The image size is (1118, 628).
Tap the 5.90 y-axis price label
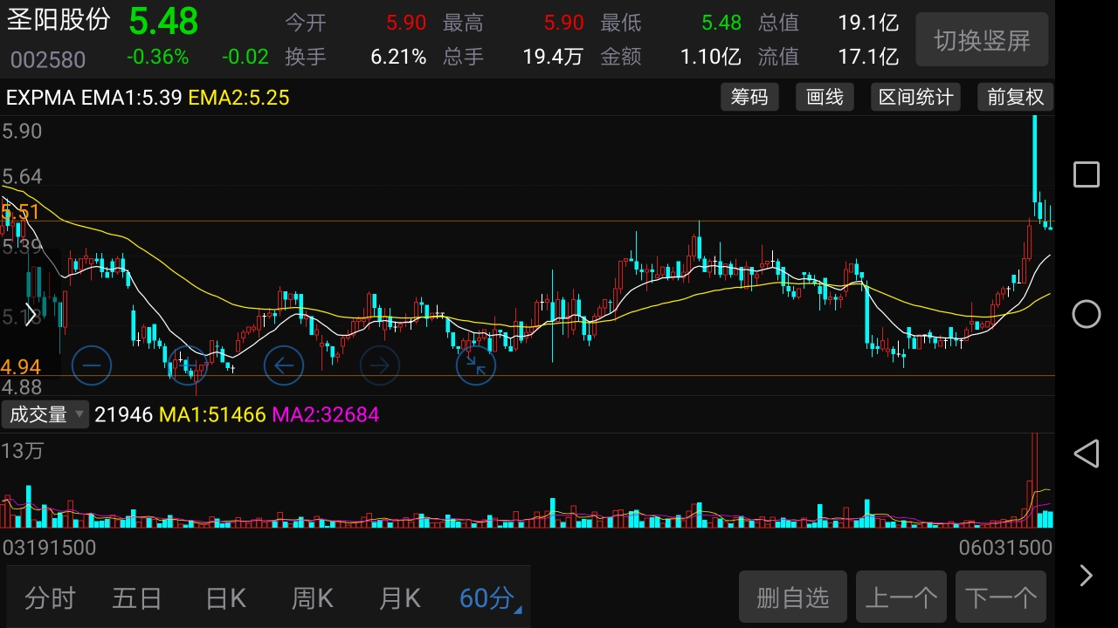[x=22, y=132]
